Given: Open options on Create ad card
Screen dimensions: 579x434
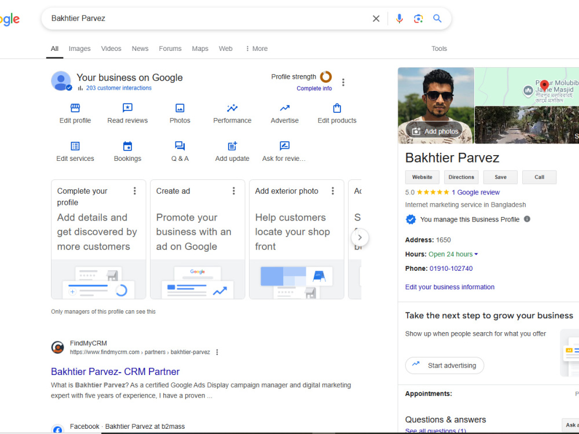Looking at the screenshot, I should (x=234, y=191).
